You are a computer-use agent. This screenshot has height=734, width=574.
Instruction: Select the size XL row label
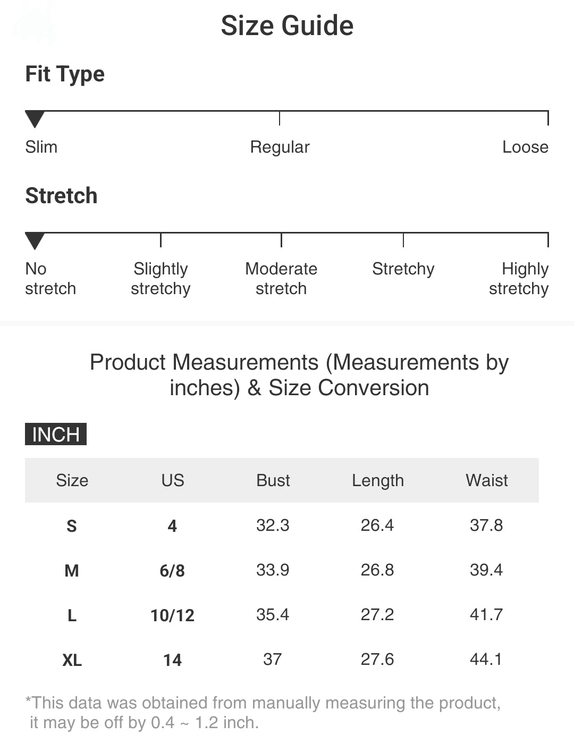click(x=72, y=660)
